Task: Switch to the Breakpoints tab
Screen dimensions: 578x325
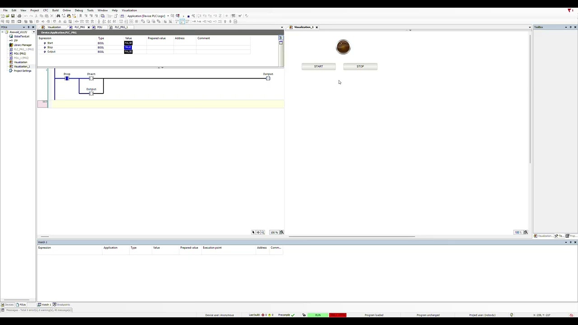Action: [62, 305]
